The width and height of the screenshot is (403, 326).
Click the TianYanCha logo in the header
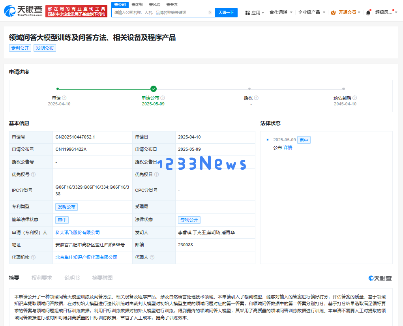23,11
